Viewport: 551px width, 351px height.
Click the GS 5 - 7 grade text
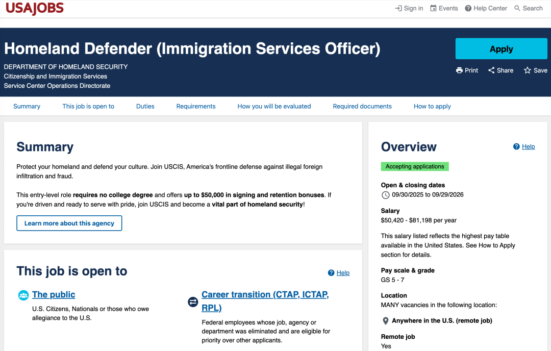(x=392, y=280)
